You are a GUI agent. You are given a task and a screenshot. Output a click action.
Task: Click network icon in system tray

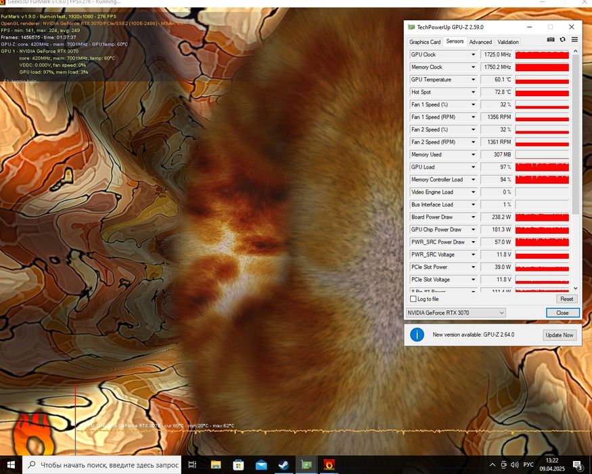pos(503,465)
